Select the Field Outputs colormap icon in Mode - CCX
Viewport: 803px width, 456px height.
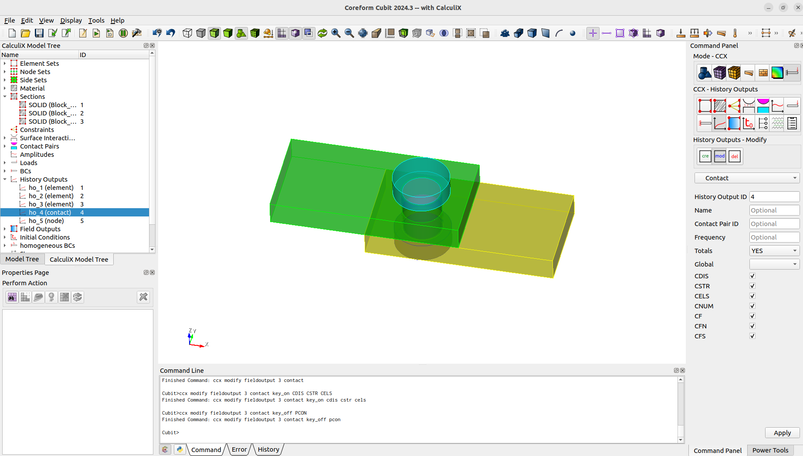coord(777,73)
